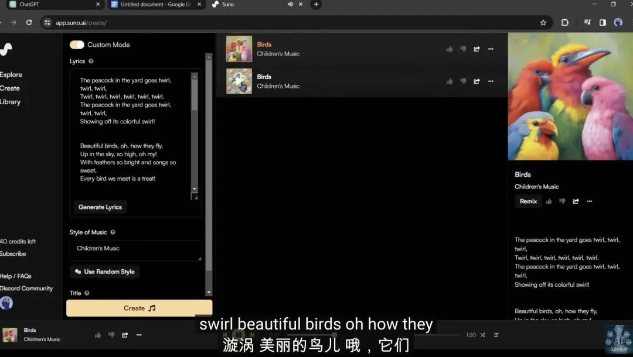Open Discord Community link
Image resolution: width=633 pixels, height=357 pixels.
pos(26,289)
